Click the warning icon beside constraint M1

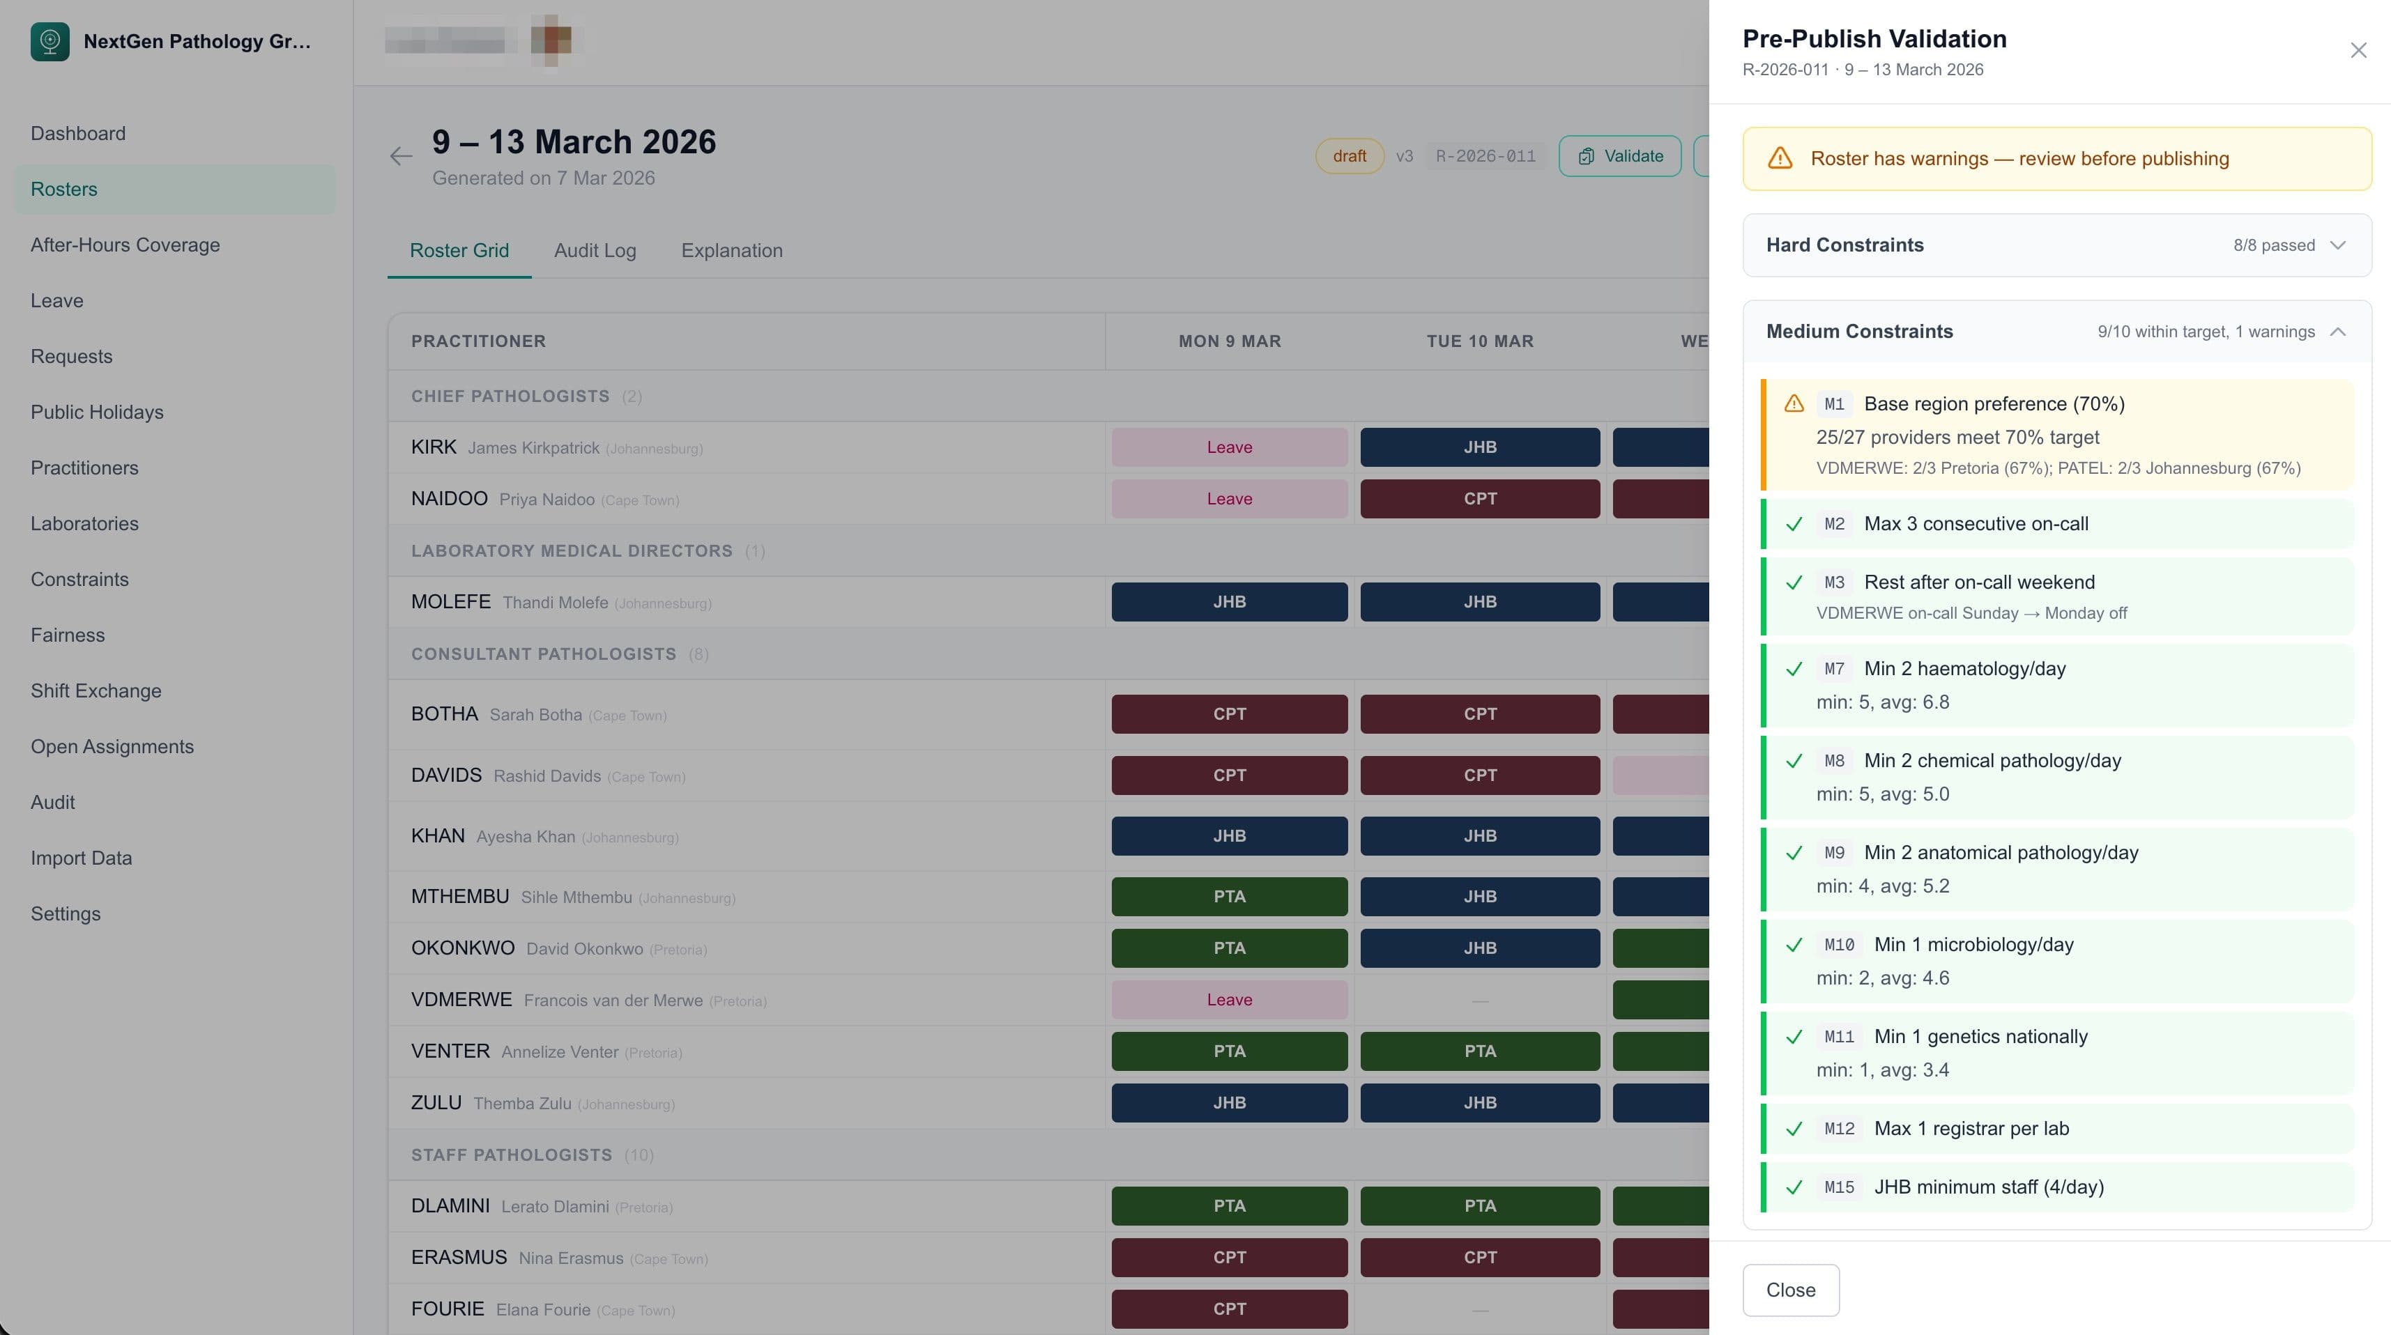pos(1794,403)
